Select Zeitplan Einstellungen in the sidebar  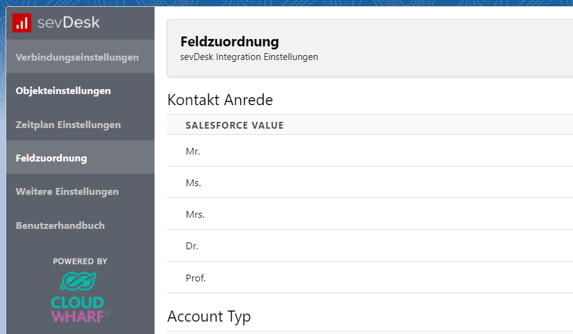point(68,125)
